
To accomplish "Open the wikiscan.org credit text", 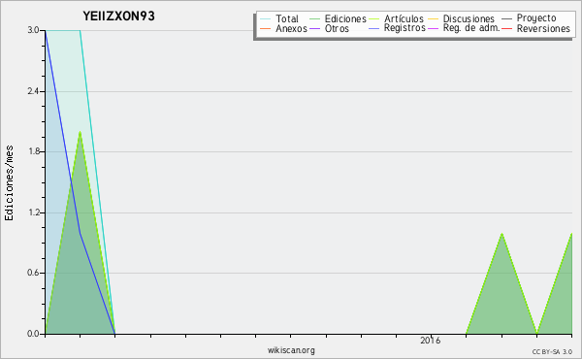I will pos(291,350).
